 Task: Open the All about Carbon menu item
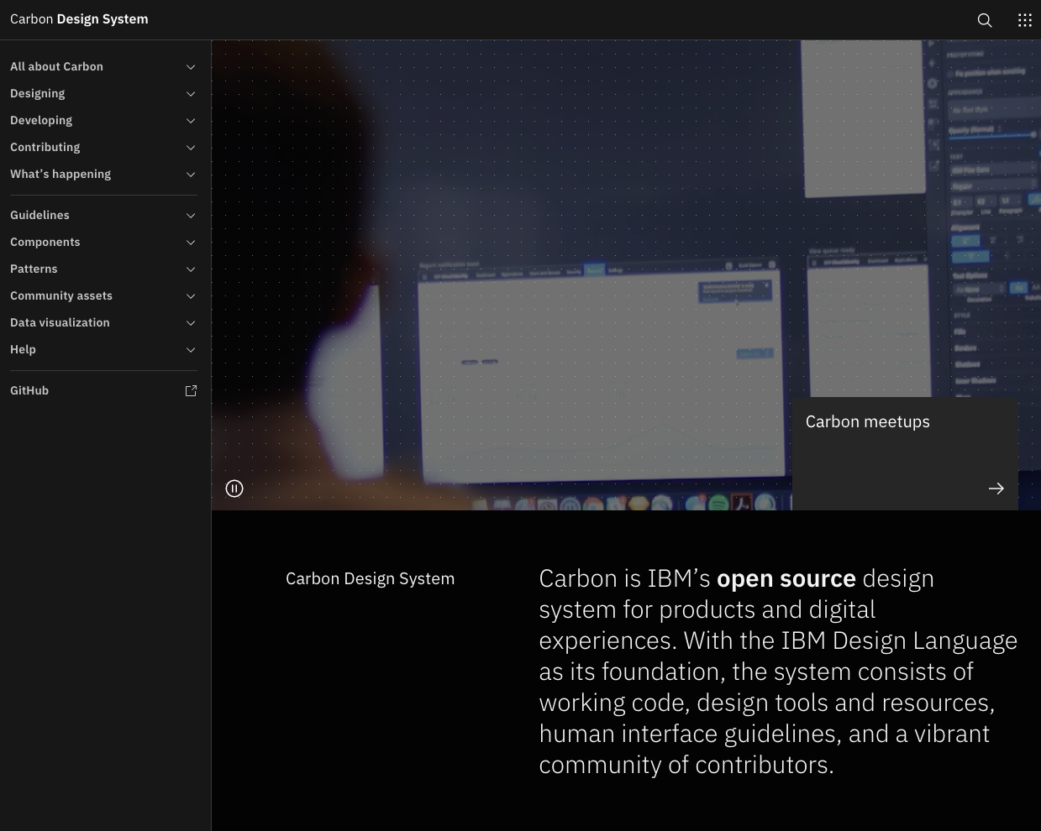(104, 66)
